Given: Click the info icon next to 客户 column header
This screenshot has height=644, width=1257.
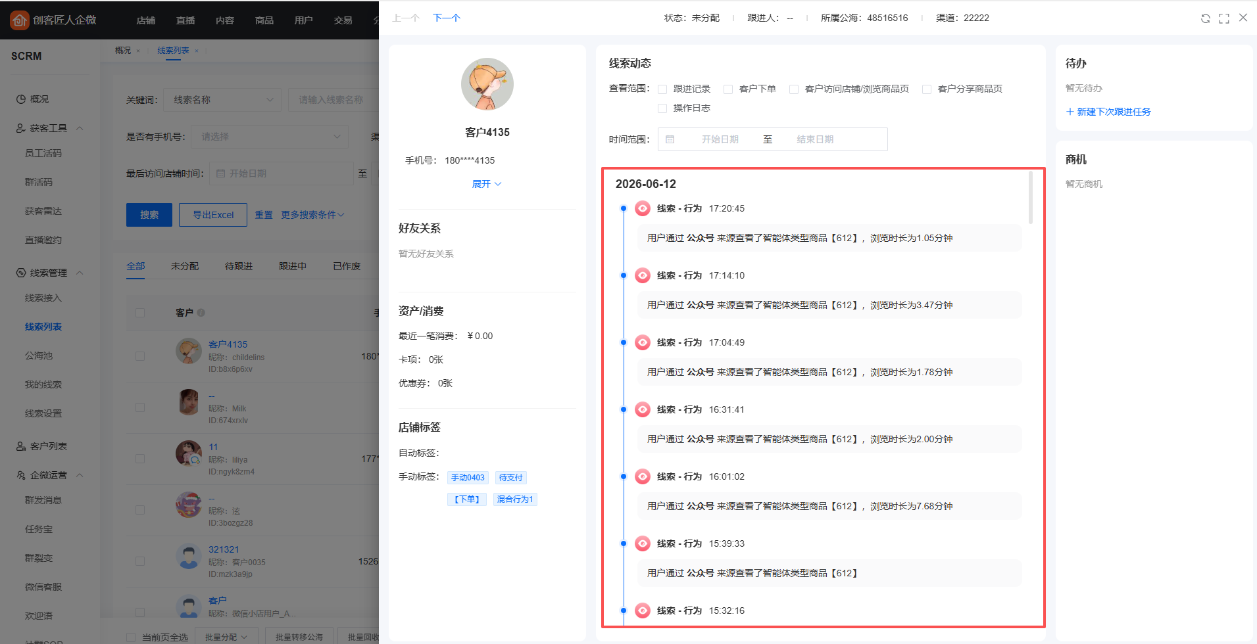Looking at the screenshot, I should (201, 313).
